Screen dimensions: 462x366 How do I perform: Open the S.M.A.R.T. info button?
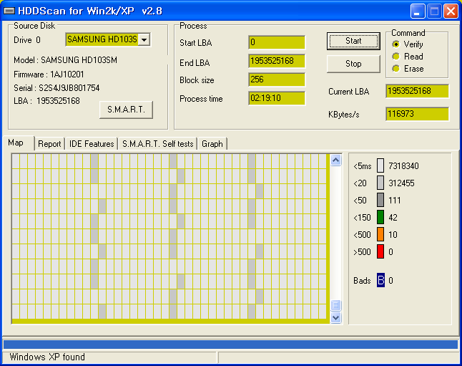tap(126, 110)
